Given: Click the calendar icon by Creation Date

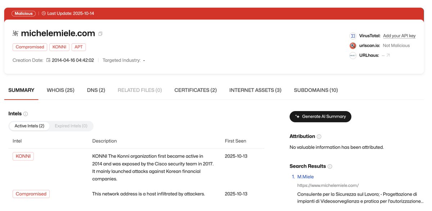Looking at the screenshot, I should coord(48,60).
